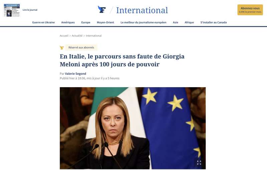Image resolution: width=267 pixels, height=170 pixels.
Task: Open the International section heading
Action: click(x=142, y=10)
